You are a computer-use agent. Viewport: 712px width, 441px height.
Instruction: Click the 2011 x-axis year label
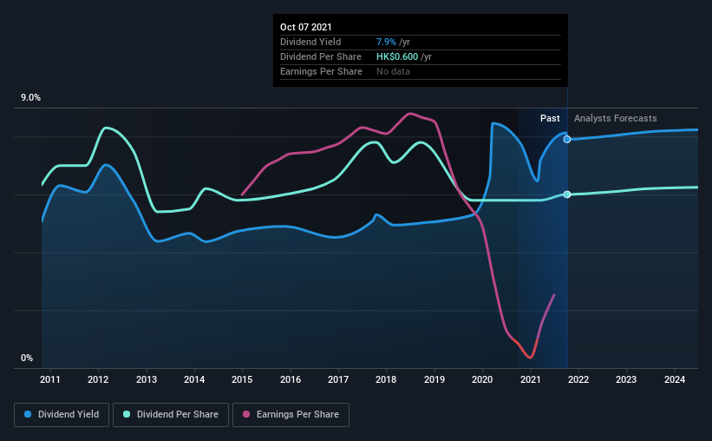pyautogui.click(x=50, y=379)
